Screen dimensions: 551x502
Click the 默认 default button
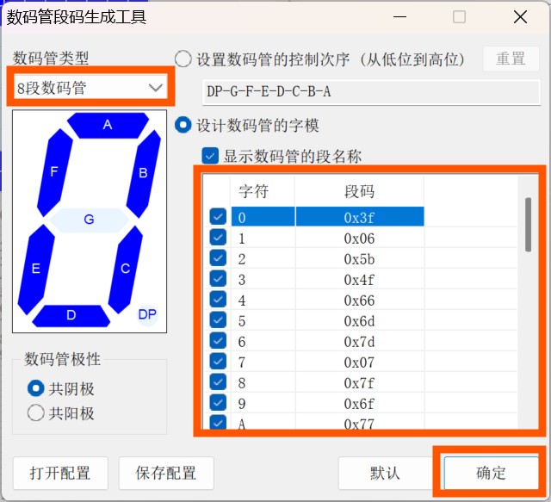[x=386, y=474]
